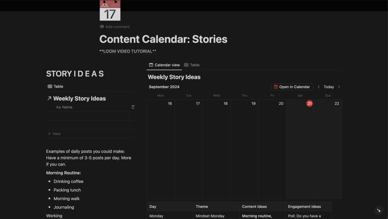Click the July 17 calendar page icon
Screen dimensions: 388x219
tap(110, 10)
